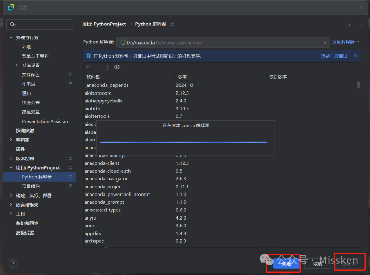This screenshot has height=275, width=370.
Task: Close the settings dialog window
Action: pyautogui.click(x=361, y=8)
